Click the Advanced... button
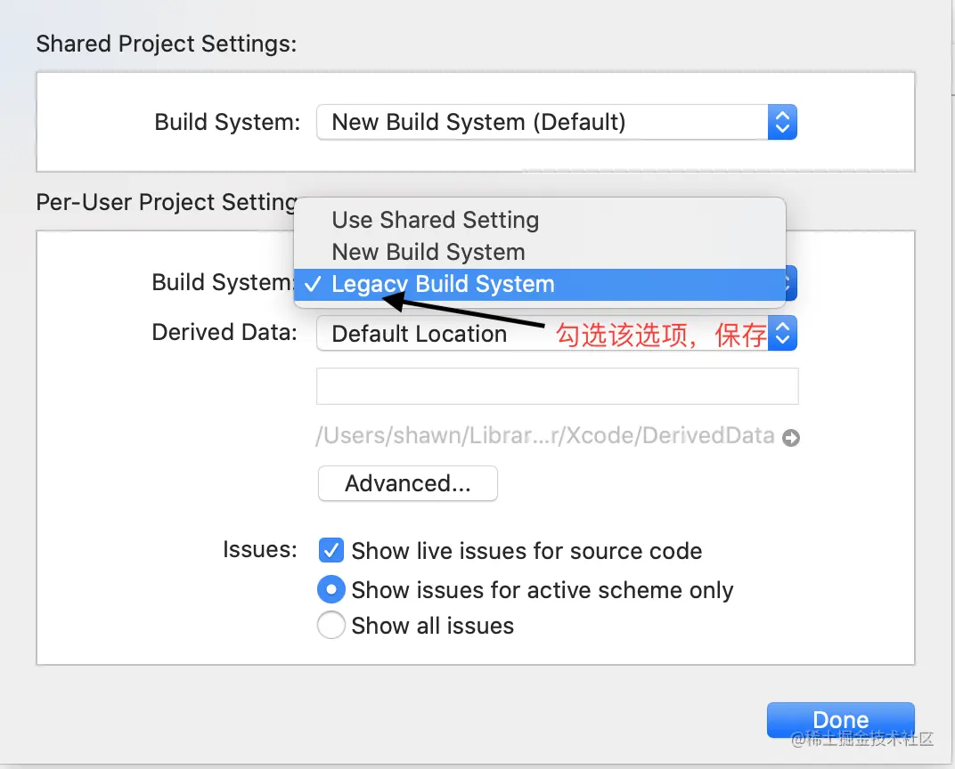The height and width of the screenshot is (769, 955). pos(407,483)
